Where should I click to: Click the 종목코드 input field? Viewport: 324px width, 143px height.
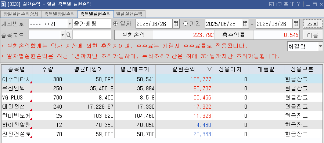tap(44, 35)
